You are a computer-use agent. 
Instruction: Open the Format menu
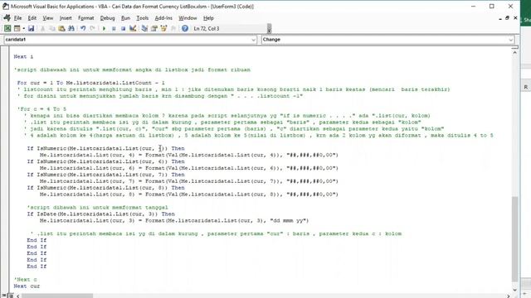pos(85,18)
